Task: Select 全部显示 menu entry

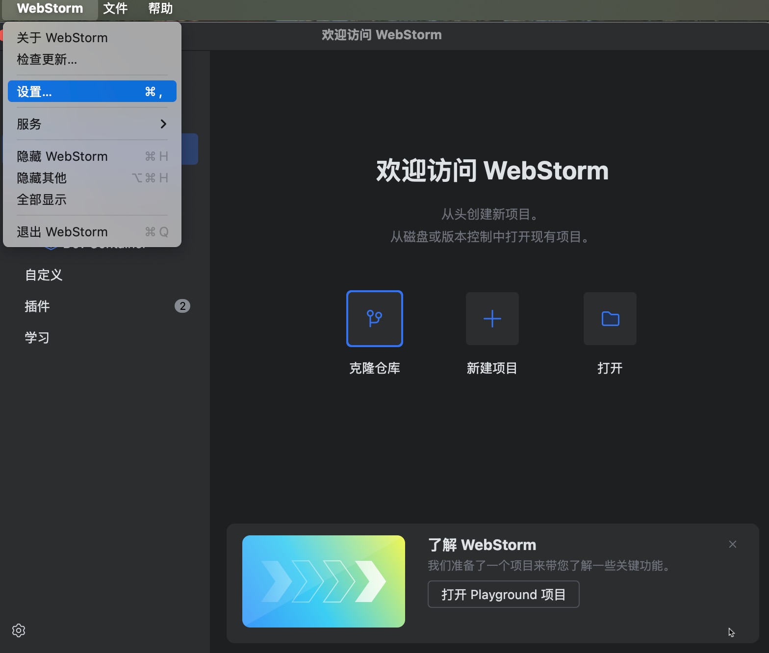Action: click(x=42, y=200)
